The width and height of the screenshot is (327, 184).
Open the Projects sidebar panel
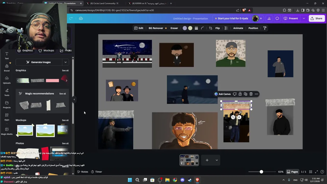(7, 105)
